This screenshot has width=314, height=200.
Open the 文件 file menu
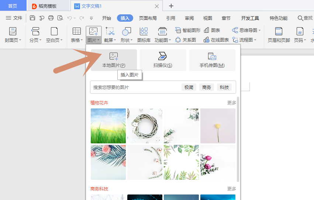[x=14, y=18]
